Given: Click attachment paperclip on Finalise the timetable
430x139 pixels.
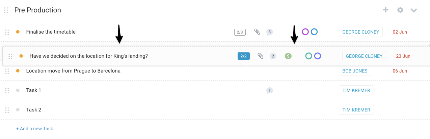Looking at the screenshot, I should pyautogui.click(x=257, y=32).
